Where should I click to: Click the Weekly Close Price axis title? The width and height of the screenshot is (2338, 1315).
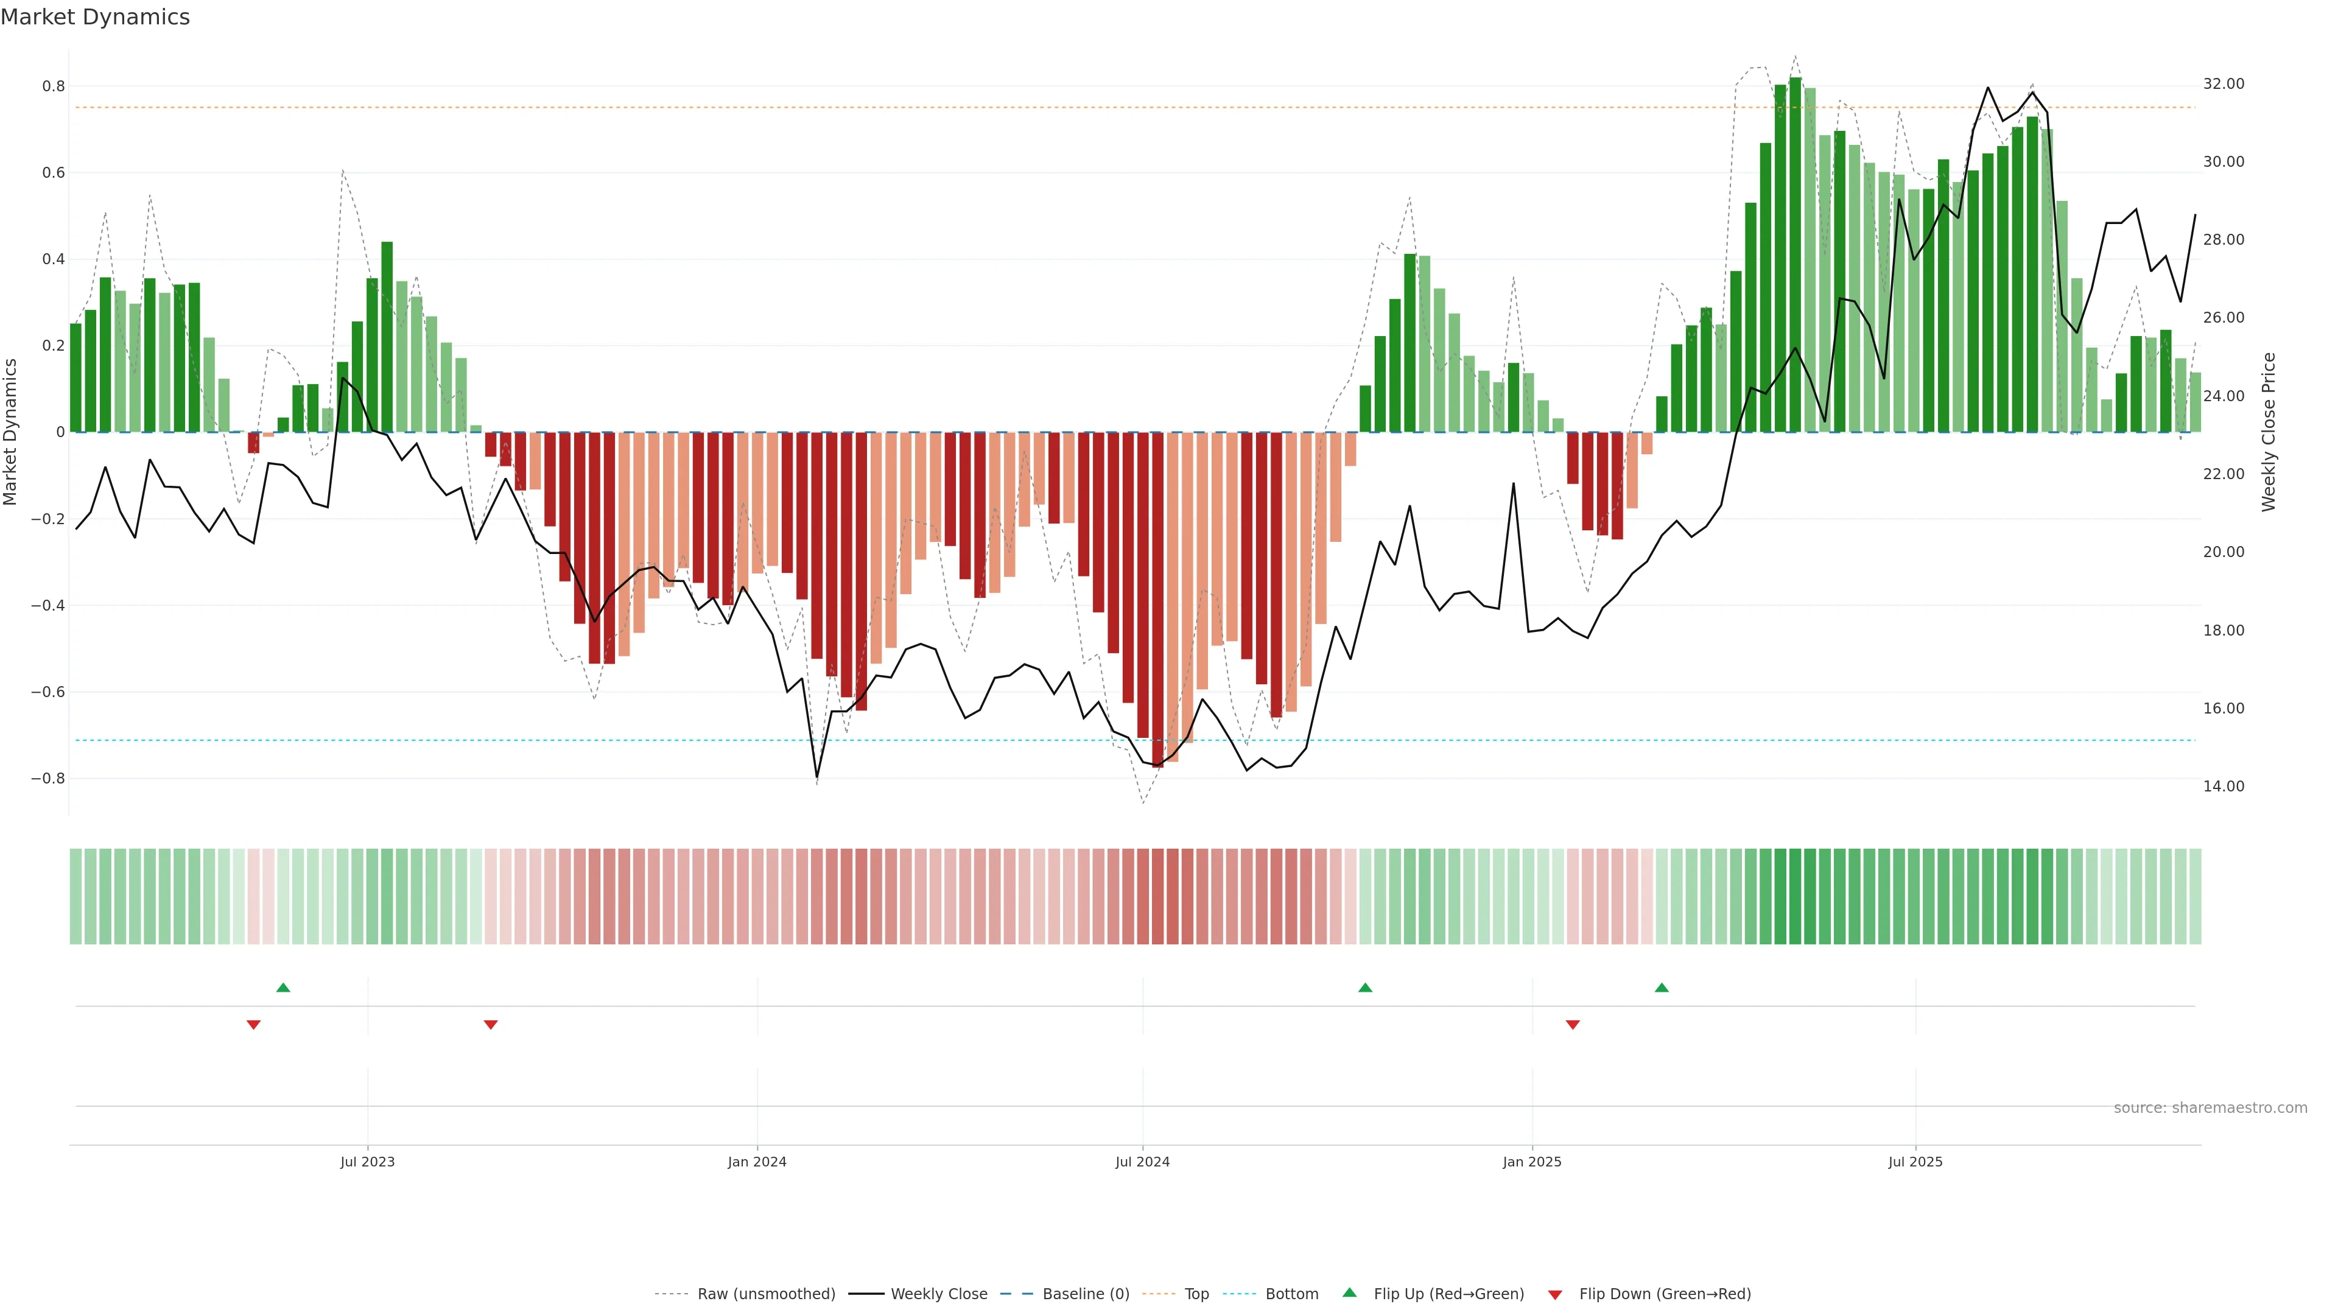2268,432
